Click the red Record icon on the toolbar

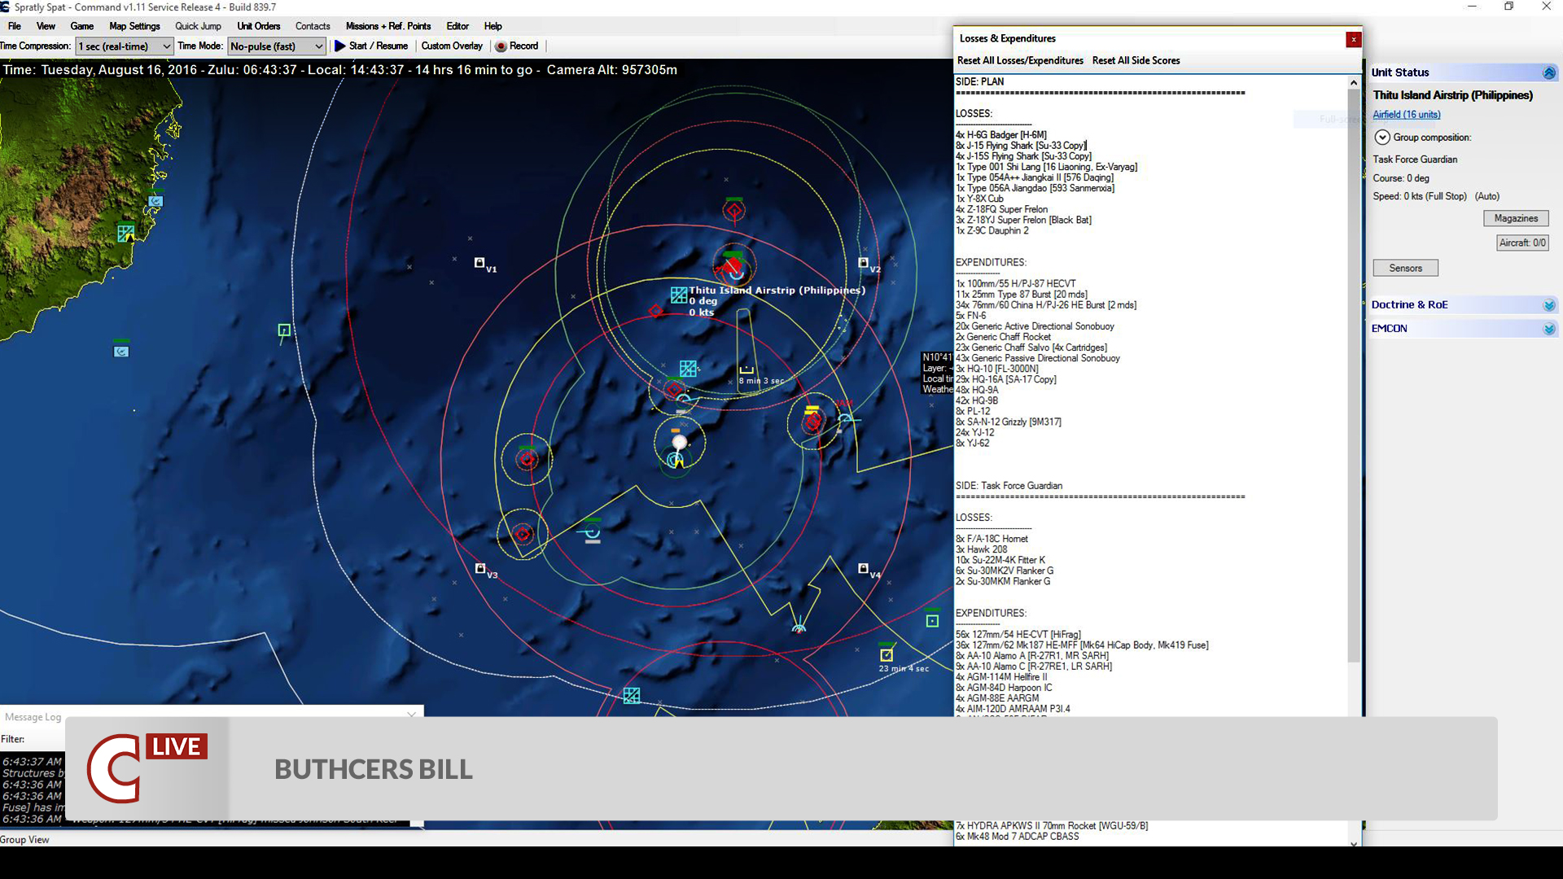coord(502,46)
